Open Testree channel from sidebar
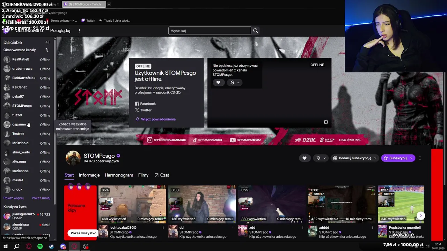This screenshot has width=447, height=251. pos(27,134)
